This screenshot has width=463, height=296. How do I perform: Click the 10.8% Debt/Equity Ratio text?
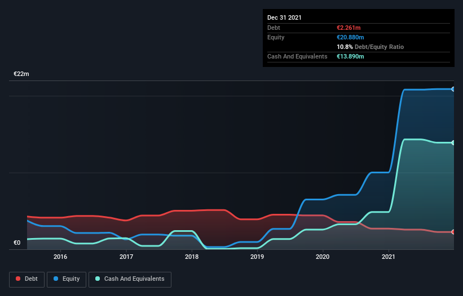point(371,47)
